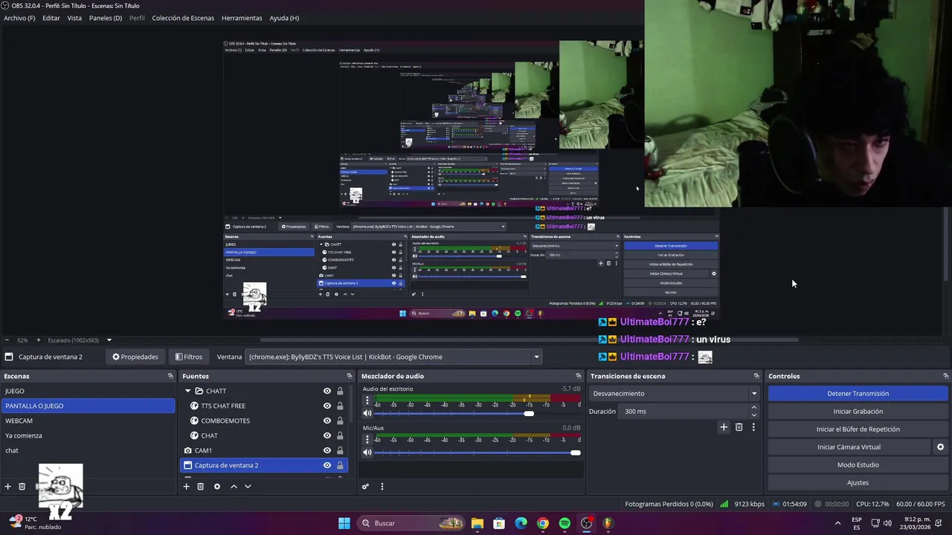Remove selected scene with trash icon
Screen dimensions: 952x535
tap(22, 487)
